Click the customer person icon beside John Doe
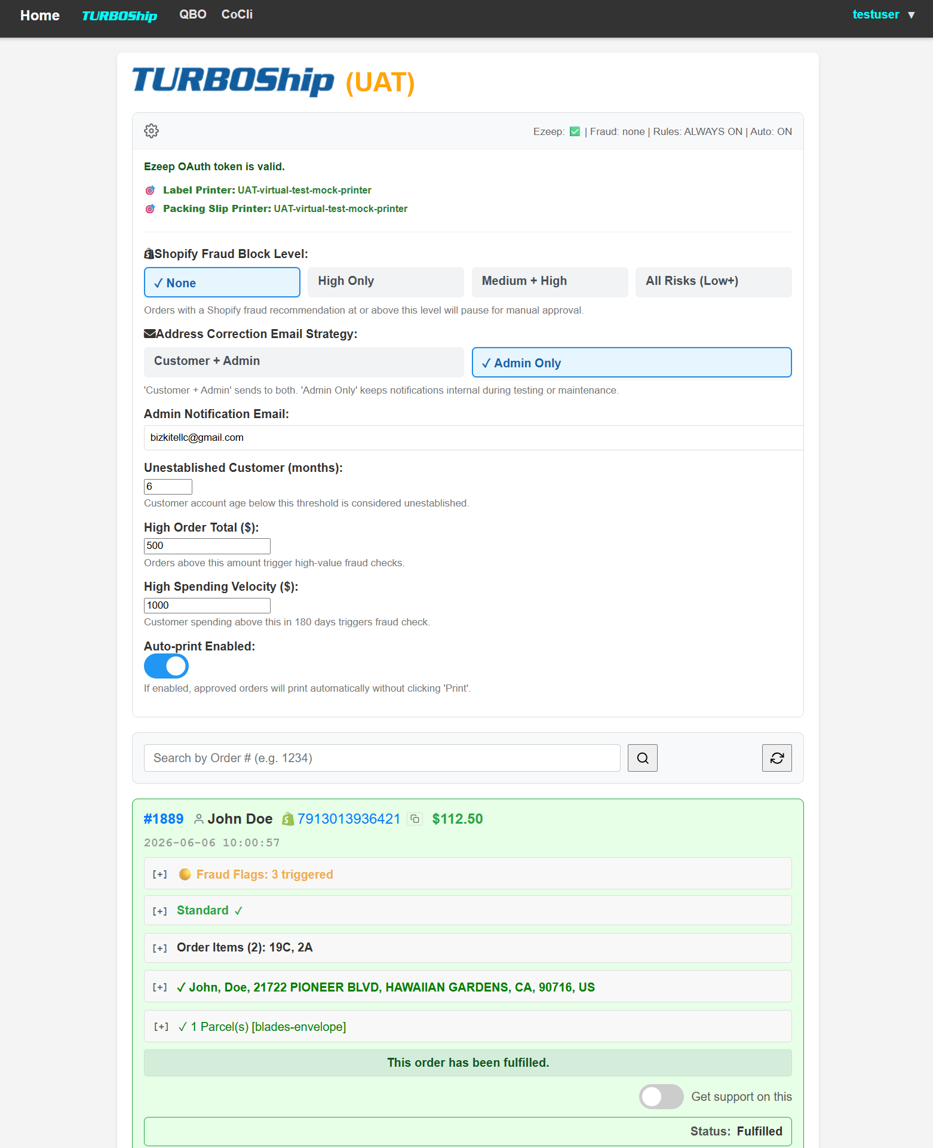This screenshot has width=933, height=1148. [x=199, y=819]
